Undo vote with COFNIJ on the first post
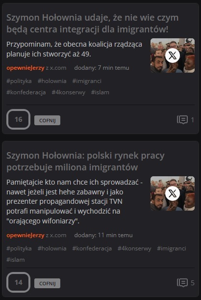This screenshot has height=300, width=201. click(x=47, y=120)
